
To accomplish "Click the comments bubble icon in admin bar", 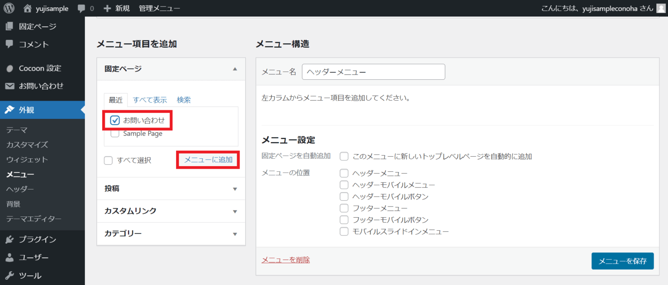I will click(81, 8).
